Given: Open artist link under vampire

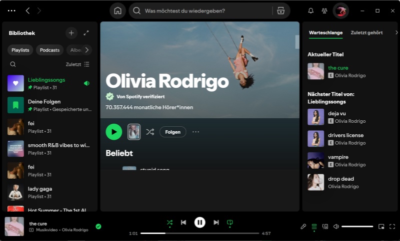Looking at the screenshot, I should click(350, 165).
